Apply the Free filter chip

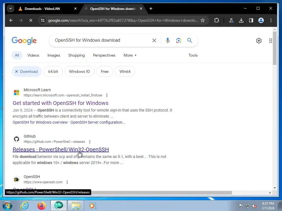click(105, 71)
